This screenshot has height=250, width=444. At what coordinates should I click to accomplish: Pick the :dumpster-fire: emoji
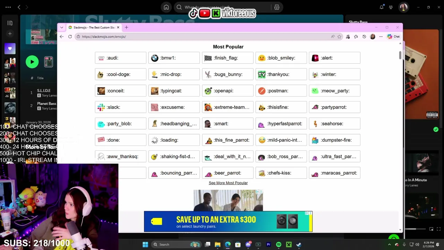click(x=334, y=140)
